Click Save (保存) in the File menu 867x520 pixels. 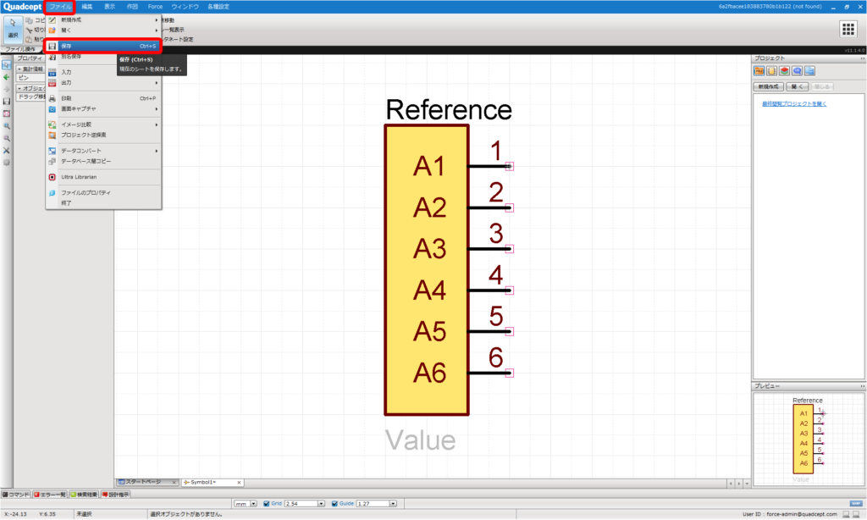[x=103, y=46]
